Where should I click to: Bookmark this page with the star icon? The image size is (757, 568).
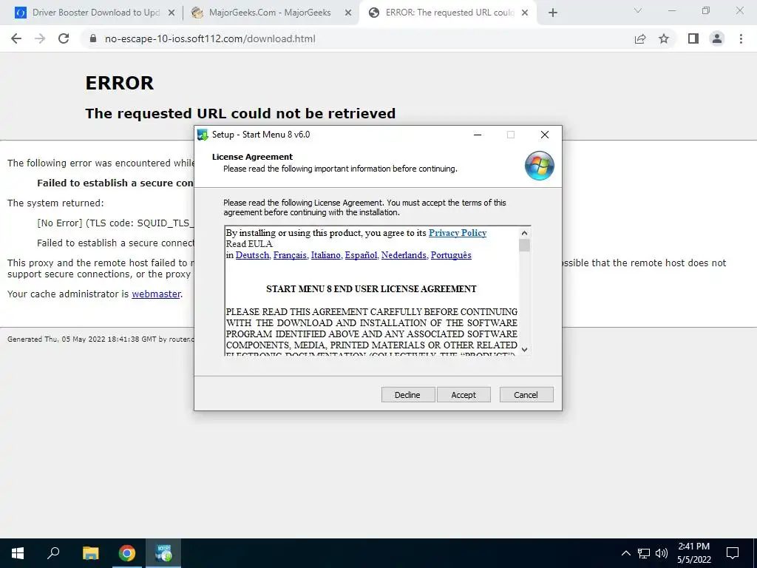click(664, 38)
